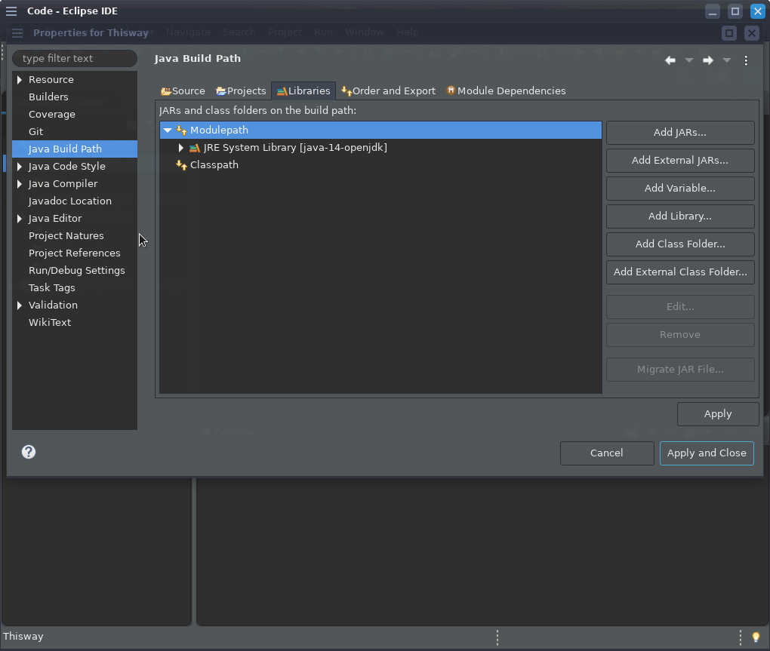Select Run/Debug Settings entry
The image size is (770, 651).
pos(76,271)
